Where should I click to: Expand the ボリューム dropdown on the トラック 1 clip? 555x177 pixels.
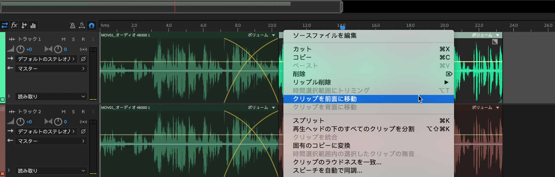pos(273,35)
